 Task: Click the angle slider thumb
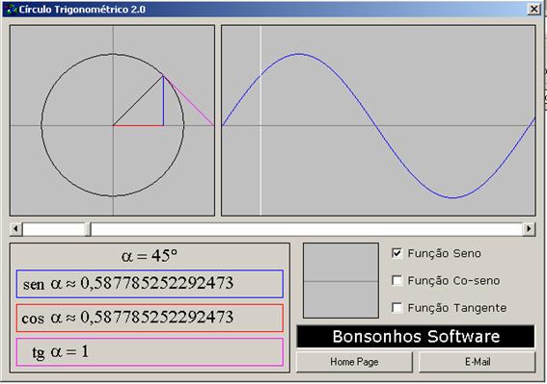coord(88,229)
